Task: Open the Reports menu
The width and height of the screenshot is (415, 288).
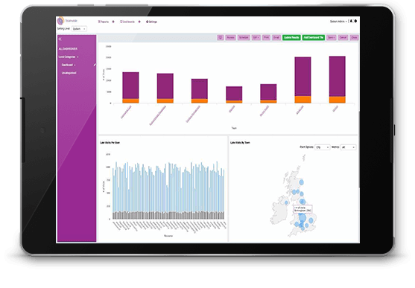Action: (x=104, y=22)
